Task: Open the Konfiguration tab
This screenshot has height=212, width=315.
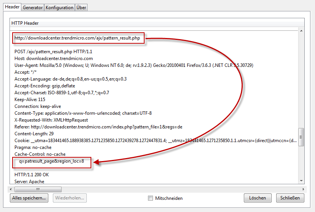Action: coord(59,8)
